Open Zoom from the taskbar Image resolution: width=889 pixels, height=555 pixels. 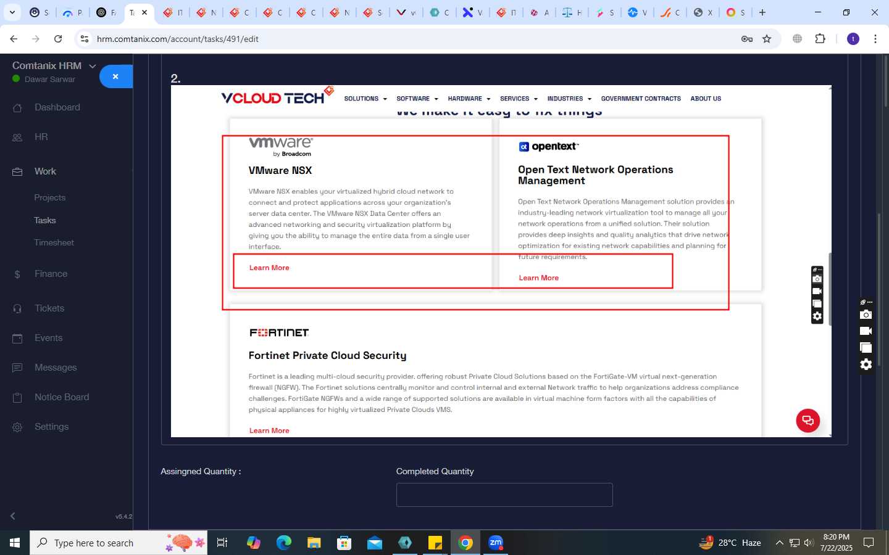pyautogui.click(x=496, y=543)
